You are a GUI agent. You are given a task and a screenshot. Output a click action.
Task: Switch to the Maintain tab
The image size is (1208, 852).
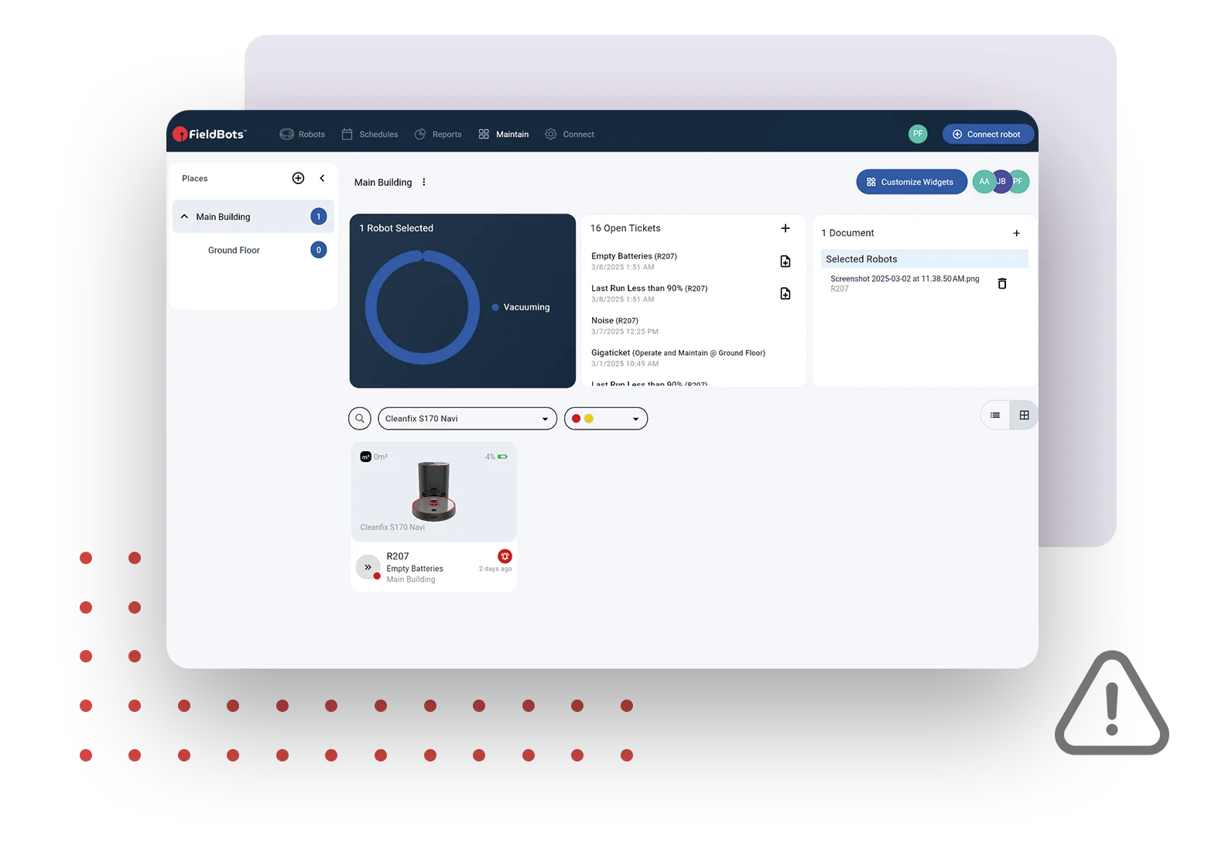pyautogui.click(x=504, y=134)
